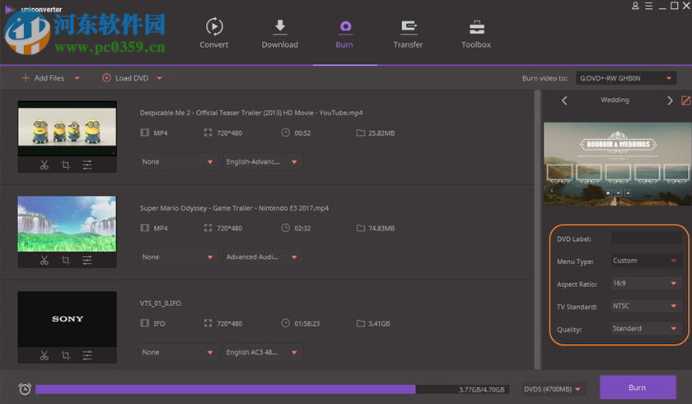The width and height of the screenshot is (692, 404).
Task: Open effects settings for Despicable Me 2
Action: 87,165
